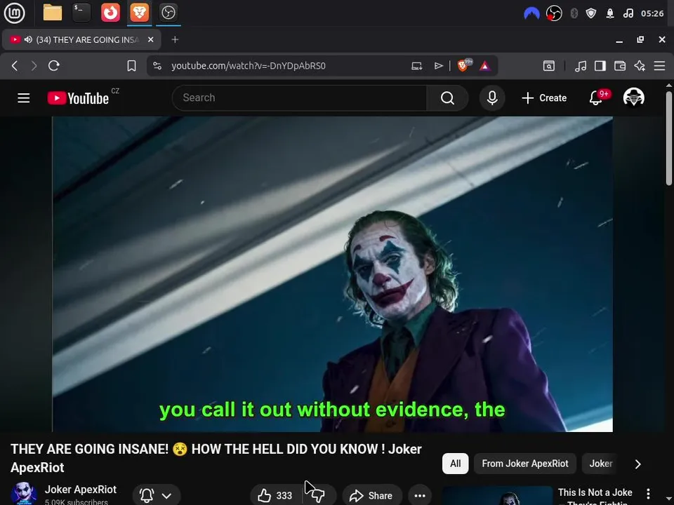Like the video with 333 likes
The height and width of the screenshot is (505, 674).
click(x=275, y=495)
